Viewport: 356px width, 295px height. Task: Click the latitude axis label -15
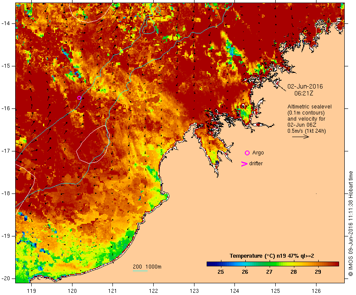(6, 66)
